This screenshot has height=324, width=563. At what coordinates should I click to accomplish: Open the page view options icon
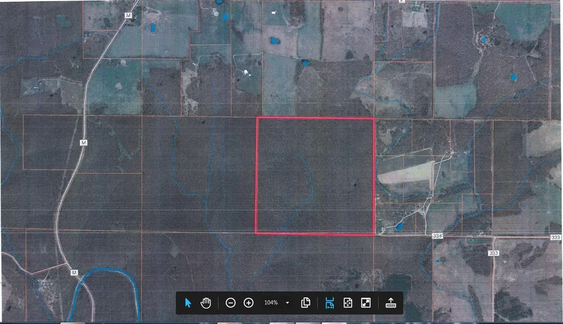coord(306,303)
